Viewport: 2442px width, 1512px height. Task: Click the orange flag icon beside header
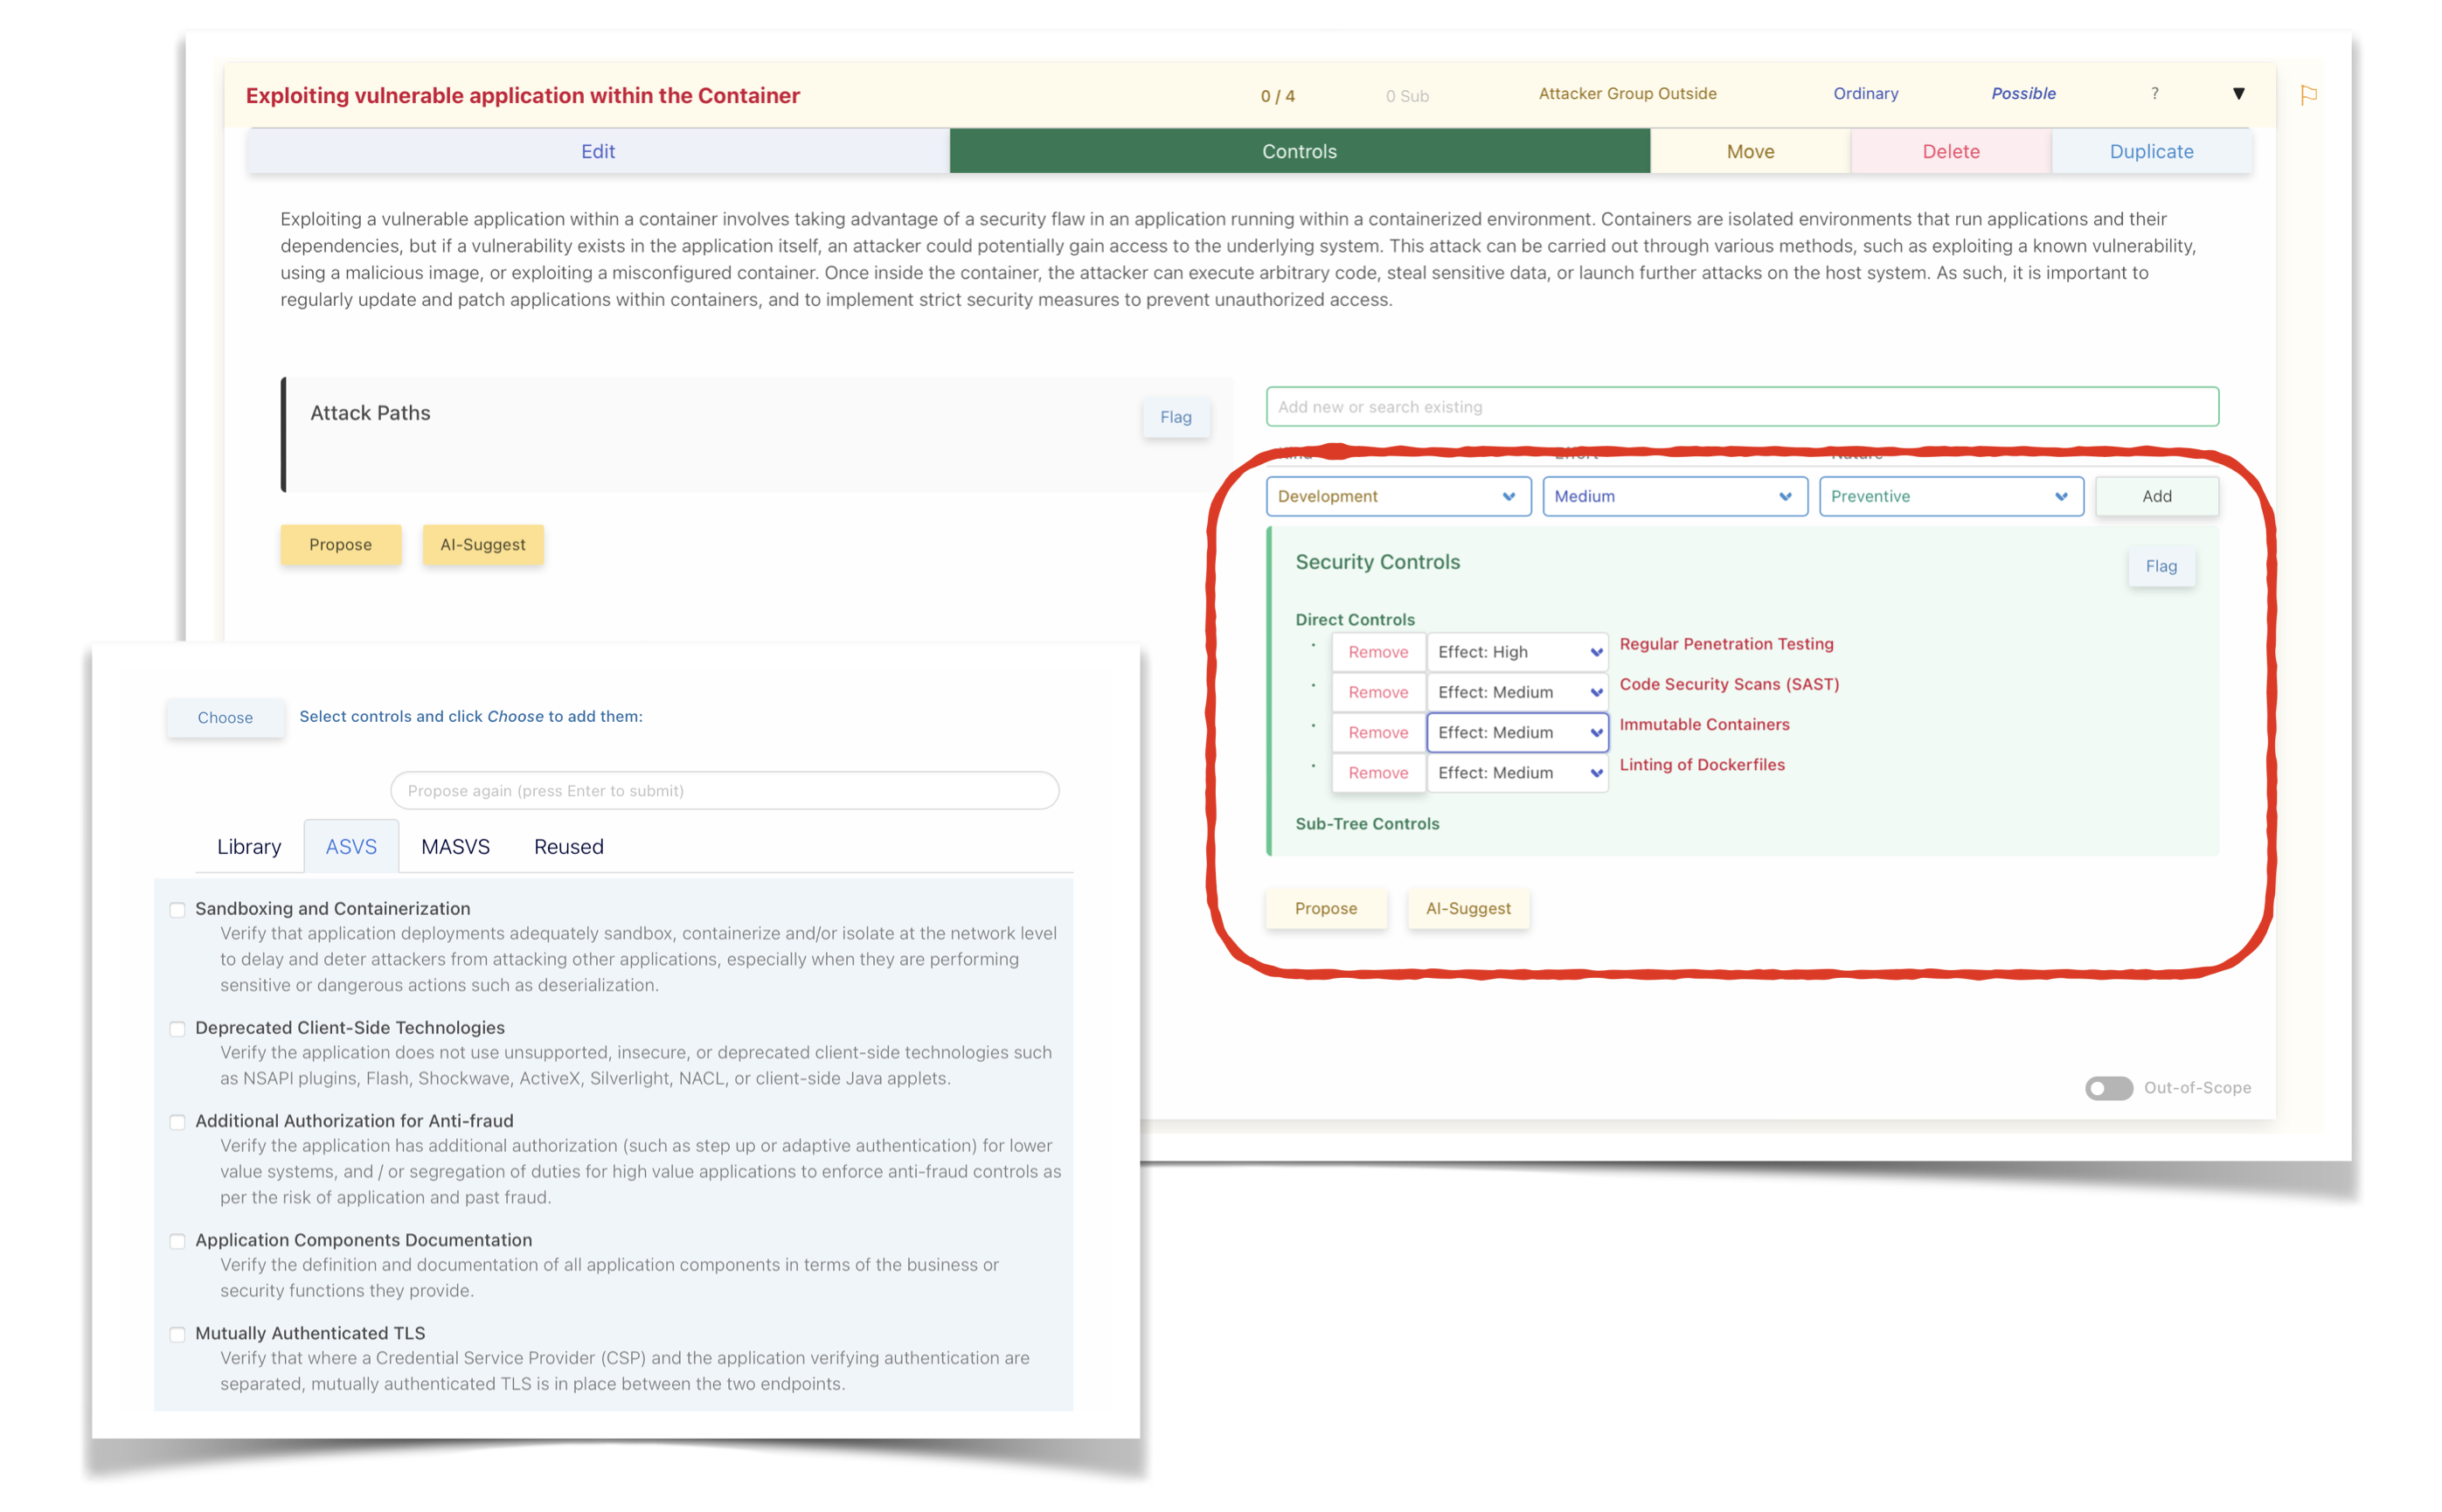click(2308, 95)
